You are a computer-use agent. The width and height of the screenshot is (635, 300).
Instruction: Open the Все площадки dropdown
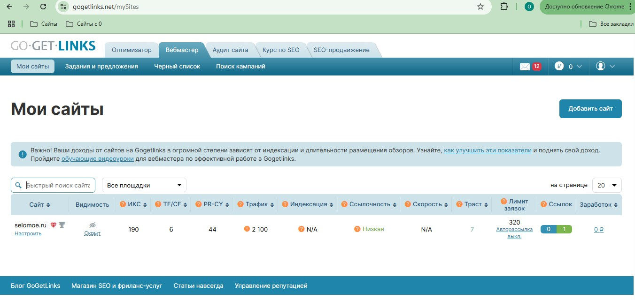tap(144, 185)
